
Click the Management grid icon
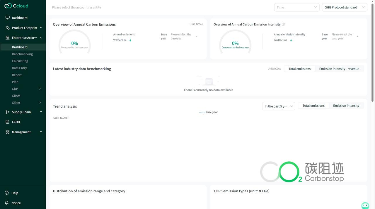pos(8,132)
